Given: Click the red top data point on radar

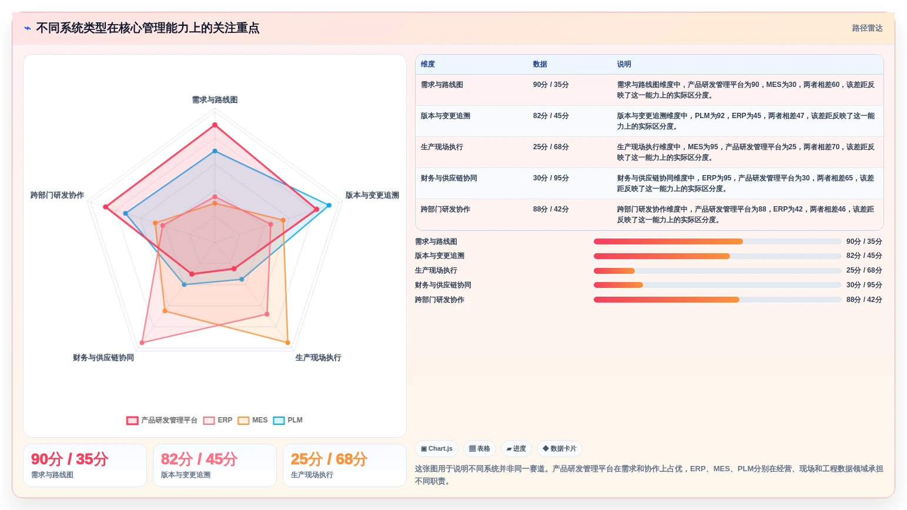Looking at the screenshot, I should tap(215, 125).
